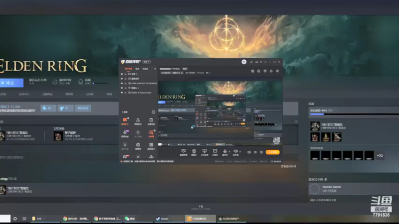Open hamburger menu in streaming app title bar
Image resolution: width=399 pixels, height=224 pixels.
coord(265,62)
